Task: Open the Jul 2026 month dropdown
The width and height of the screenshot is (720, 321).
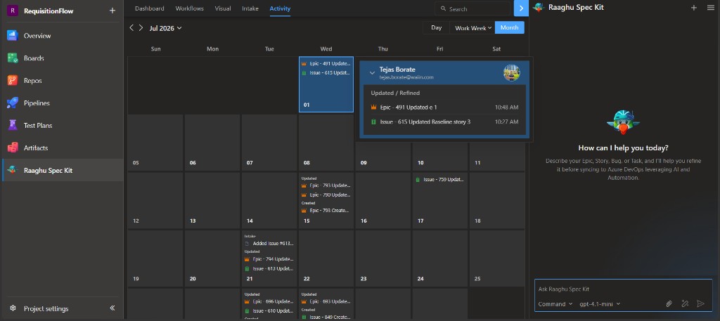Action: coord(165,28)
